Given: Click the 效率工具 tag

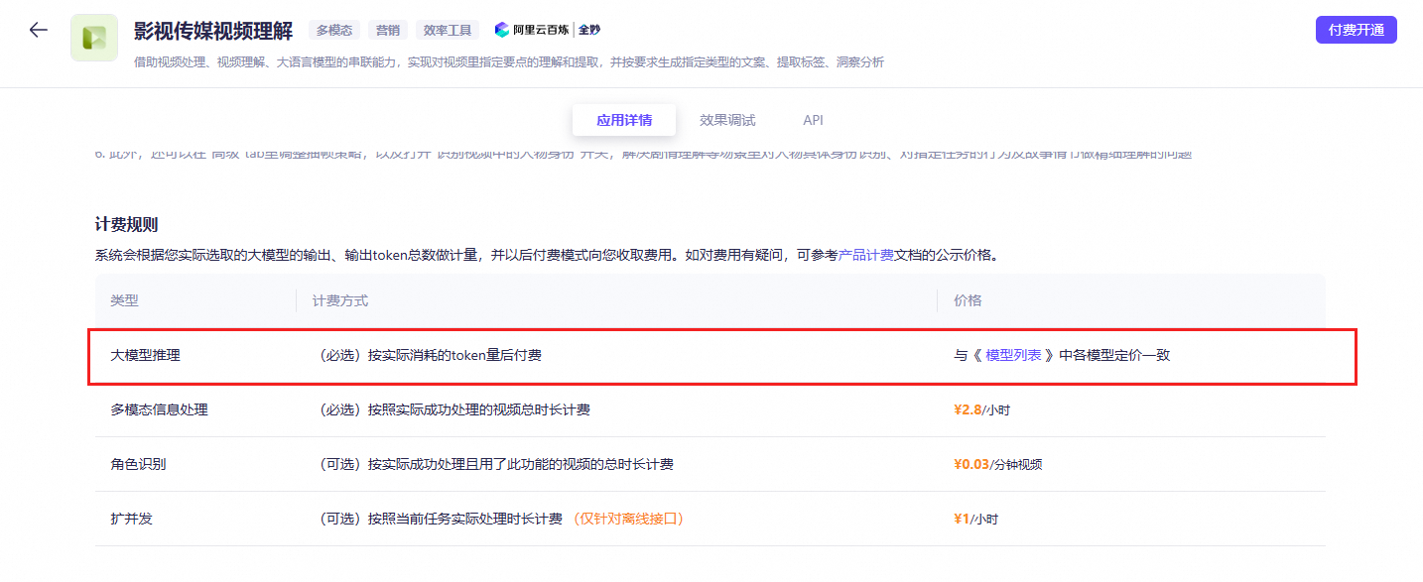Looking at the screenshot, I should (446, 30).
